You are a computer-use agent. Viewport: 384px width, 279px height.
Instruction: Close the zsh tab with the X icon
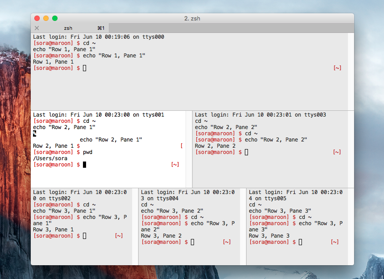pyautogui.click(x=37, y=28)
